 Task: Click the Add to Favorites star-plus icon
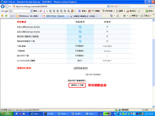coord(6,15)
